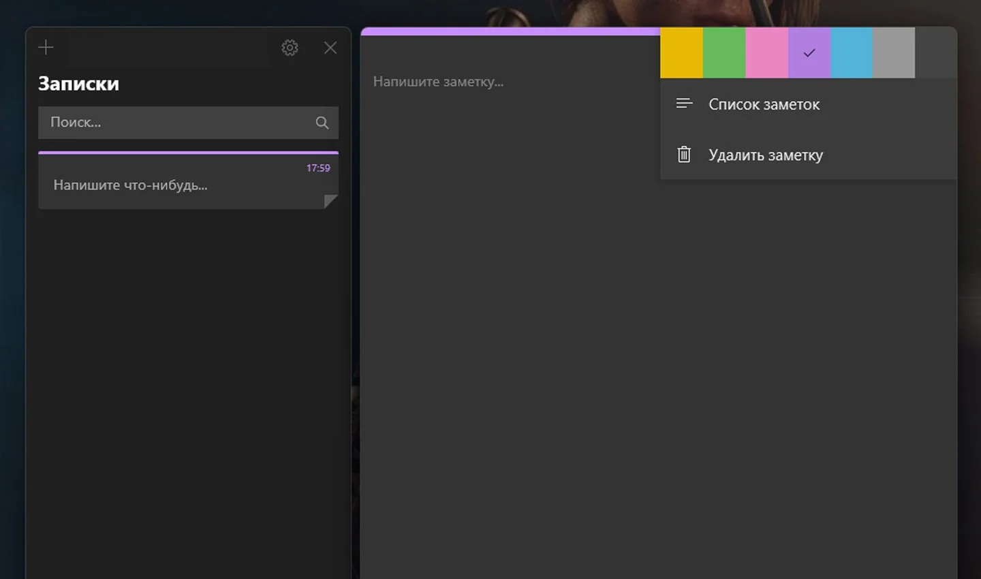Select the checked purple color swatch
This screenshot has width=981, height=579.
(x=809, y=52)
